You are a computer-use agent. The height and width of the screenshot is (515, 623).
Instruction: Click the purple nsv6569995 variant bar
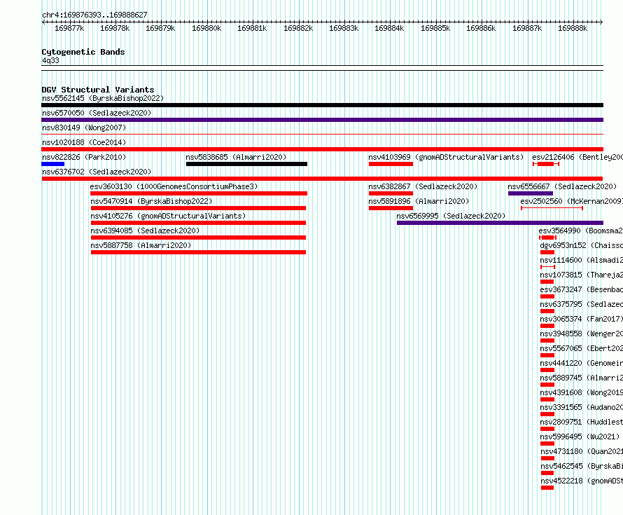[500, 223]
